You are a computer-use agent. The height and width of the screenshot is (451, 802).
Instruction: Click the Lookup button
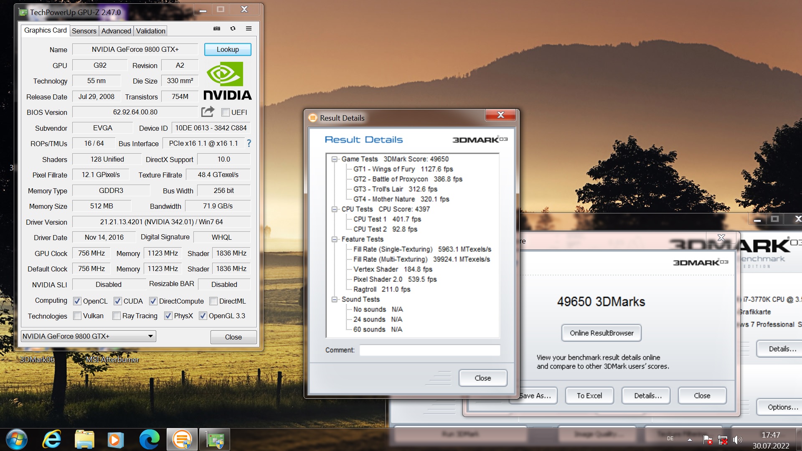[x=228, y=49]
